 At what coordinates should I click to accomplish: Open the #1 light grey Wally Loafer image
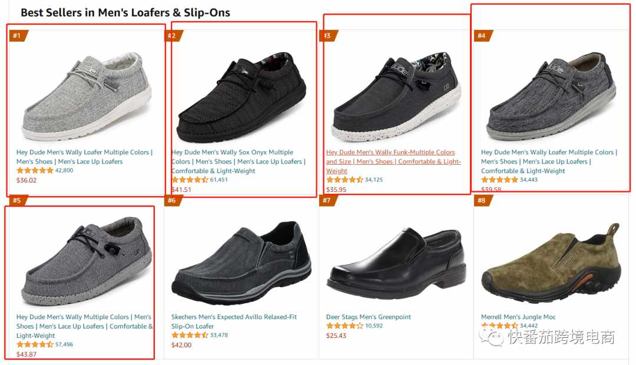[87, 97]
